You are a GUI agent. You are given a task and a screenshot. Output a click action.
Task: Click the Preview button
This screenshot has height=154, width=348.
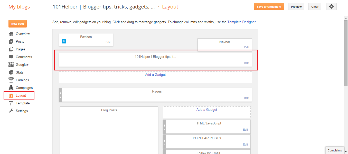296,7
